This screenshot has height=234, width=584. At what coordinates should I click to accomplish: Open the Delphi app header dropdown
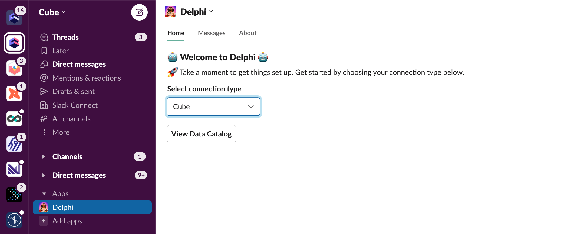(x=197, y=12)
